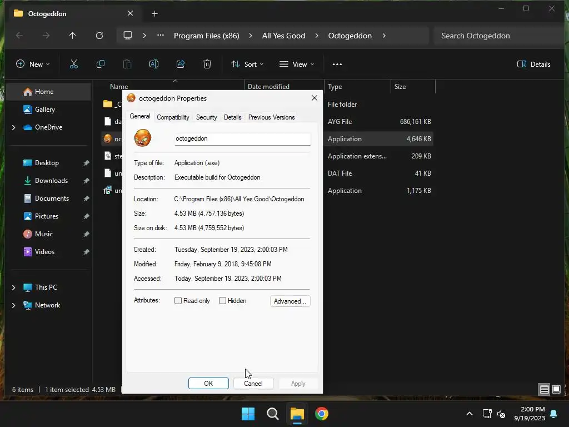The width and height of the screenshot is (569, 427).
Task: Click the This PC monitor icon in address bar
Action: pos(128,36)
